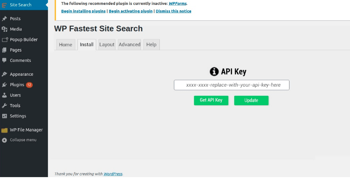Switch to the Layout tab

[x=107, y=44]
